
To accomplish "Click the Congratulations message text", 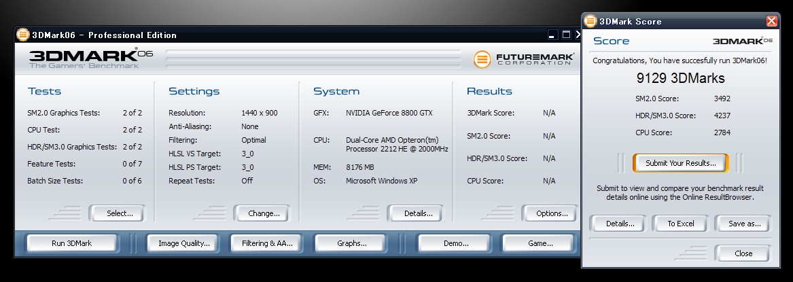I will pyautogui.click(x=680, y=60).
